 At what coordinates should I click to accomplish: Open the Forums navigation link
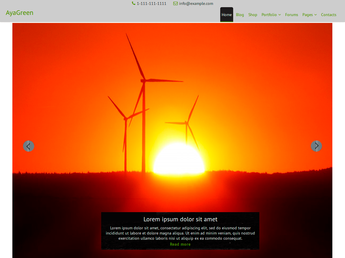click(x=292, y=15)
